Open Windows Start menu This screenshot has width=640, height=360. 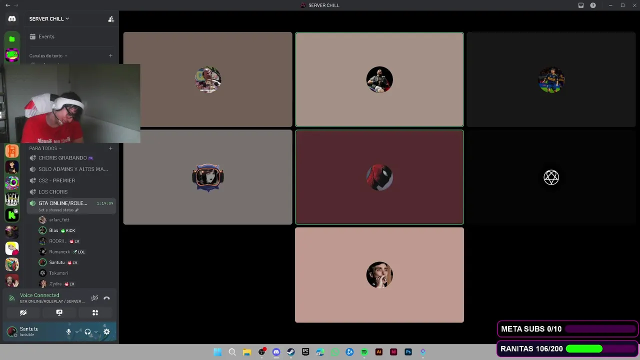[x=217, y=352]
